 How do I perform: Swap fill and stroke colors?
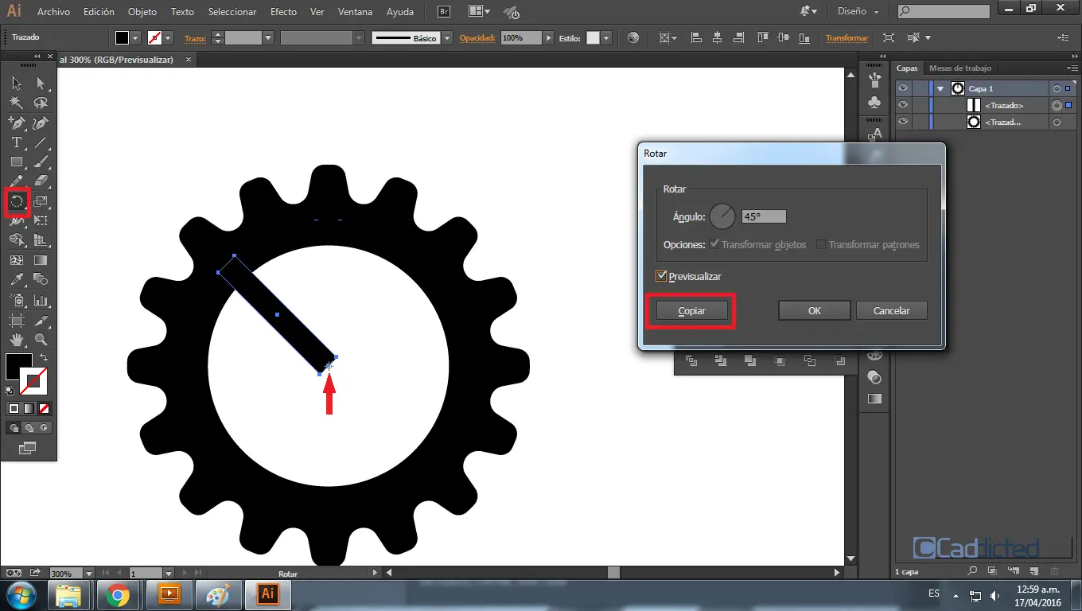pyautogui.click(x=44, y=358)
